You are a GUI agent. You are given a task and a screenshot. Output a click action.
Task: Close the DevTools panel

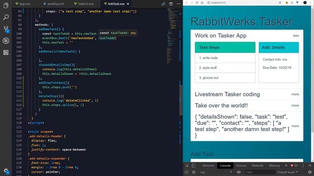tap(310, 166)
